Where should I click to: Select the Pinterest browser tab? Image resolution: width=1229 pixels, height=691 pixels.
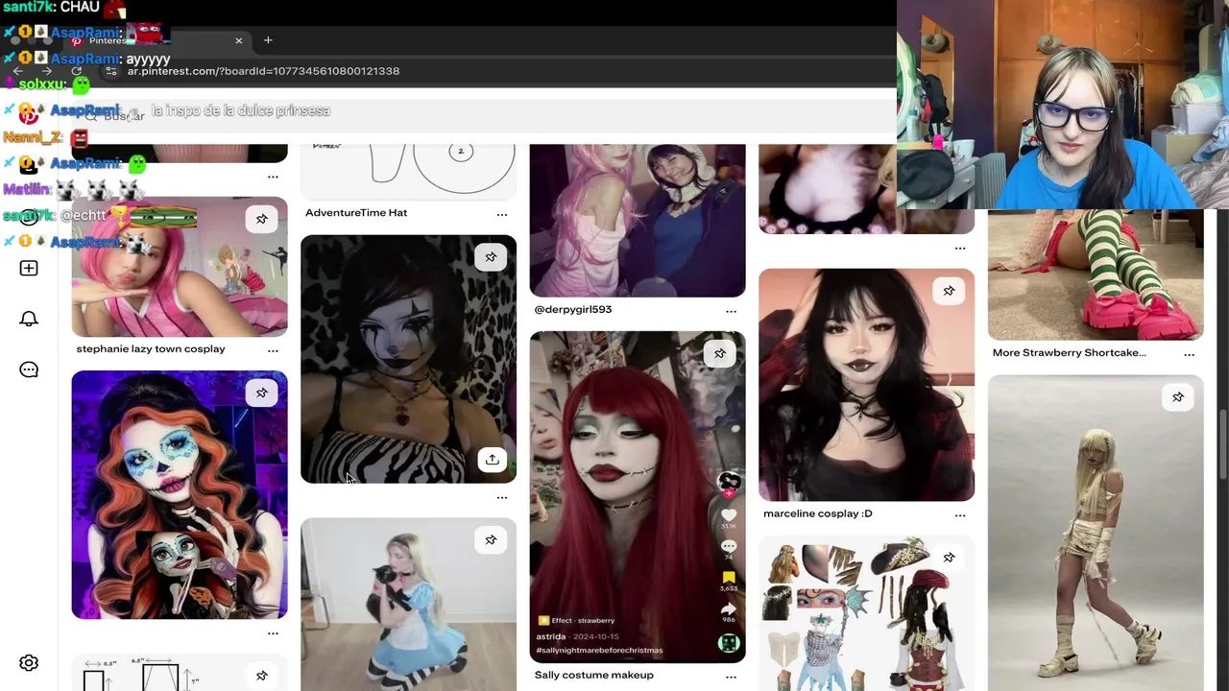(x=157, y=40)
